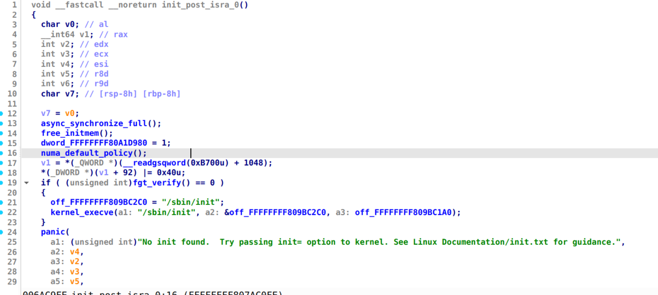Click the __int64 type on line 4
Viewport: 658px width, 295px height.
click(58, 34)
